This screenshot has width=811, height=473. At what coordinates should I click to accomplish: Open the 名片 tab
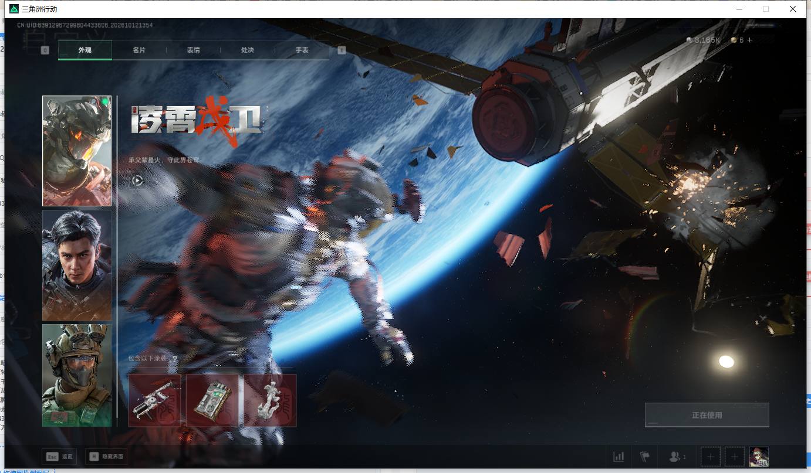click(x=139, y=50)
